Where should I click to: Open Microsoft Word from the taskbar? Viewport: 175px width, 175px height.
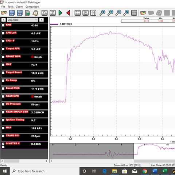pyautogui.click(x=155, y=171)
